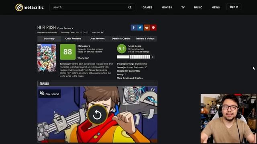The width and height of the screenshot is (257, 144).
Task: Click the Metascore label
Action: pos(84,46)
